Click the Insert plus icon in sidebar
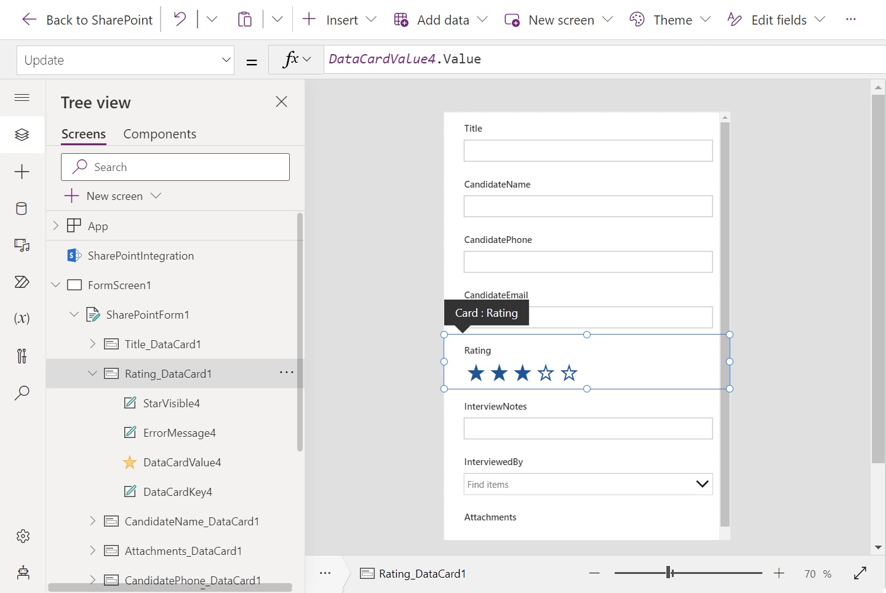The height and width of the screenshot is (593, 886). click(x=22, y=172)
